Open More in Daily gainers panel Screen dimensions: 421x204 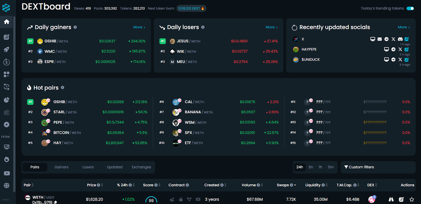tap(139, 27)
